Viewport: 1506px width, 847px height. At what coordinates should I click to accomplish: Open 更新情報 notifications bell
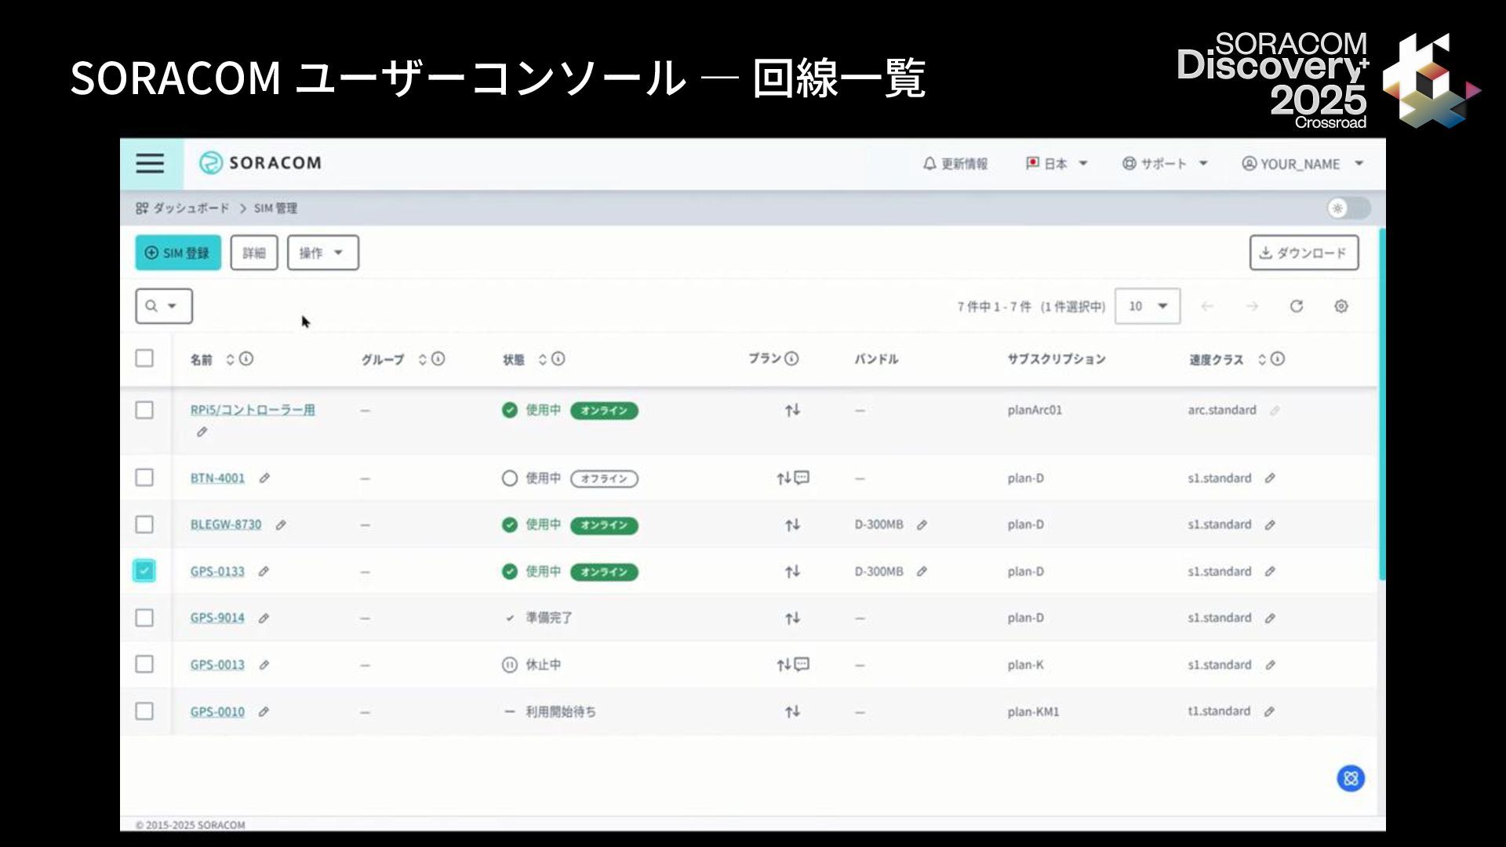coord(955,164)
